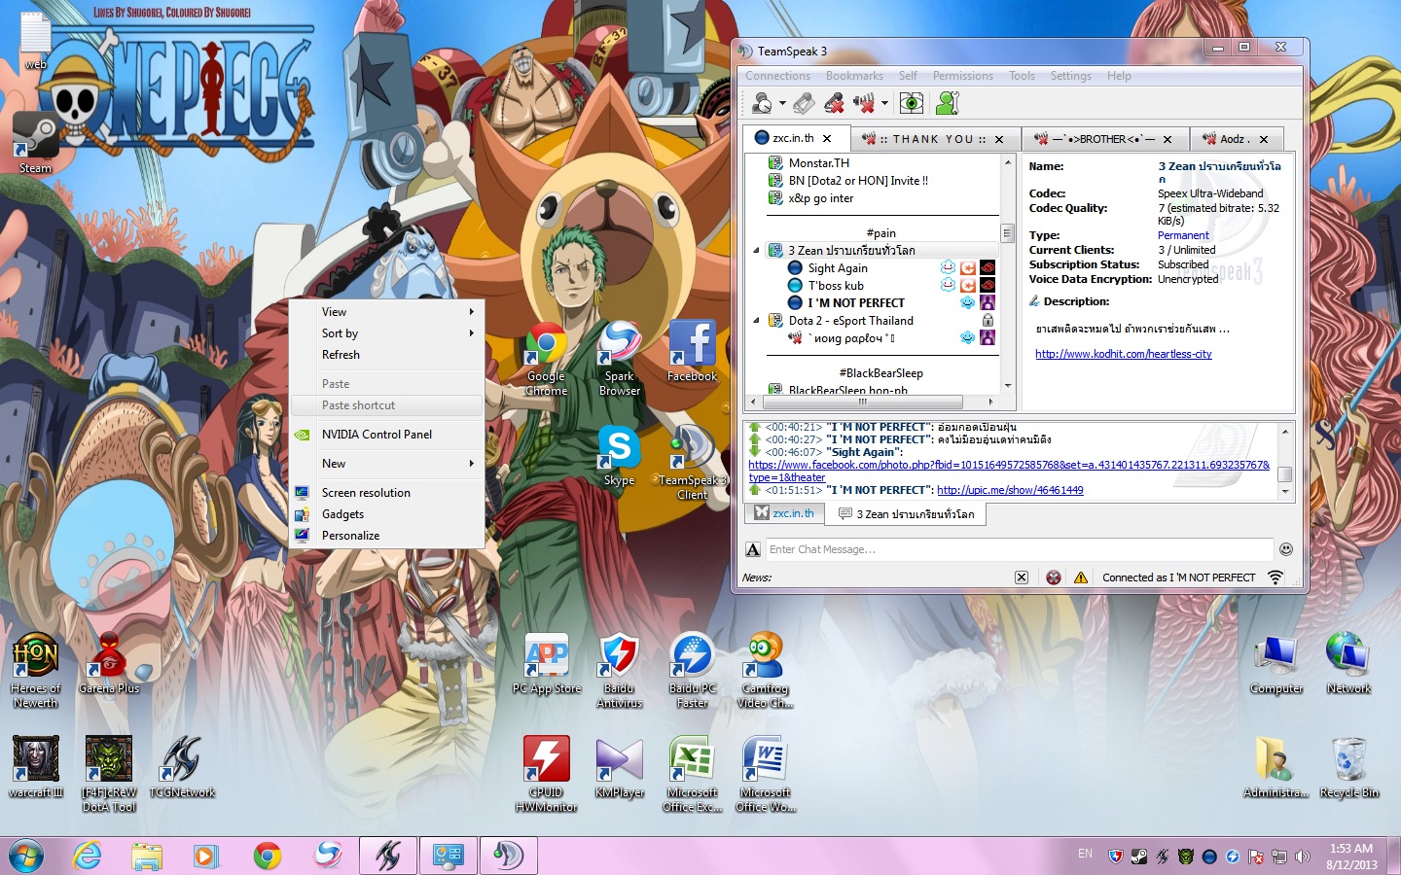This screenshot has width=1401, height=875.
Task: Switch to the BROTHER server tab
Action: (x=1103, y=139)
